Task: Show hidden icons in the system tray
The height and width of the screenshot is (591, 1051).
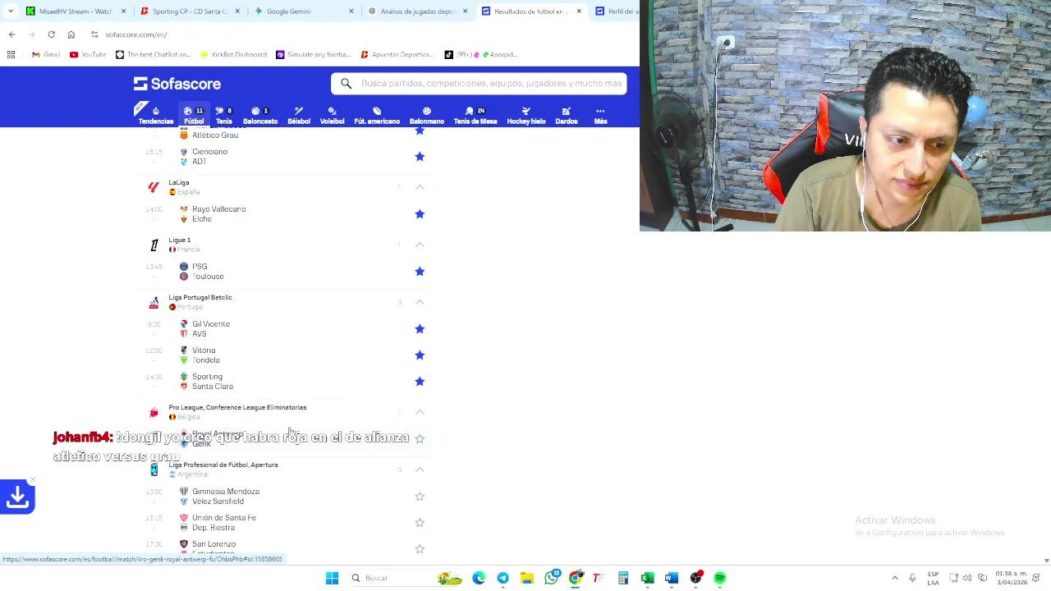Action: [895, 578]
